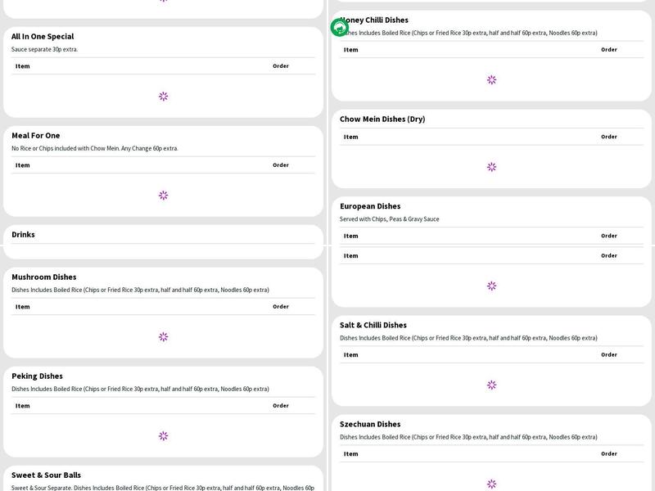Click the Peking Dishes loading spinner

[163, 436]
